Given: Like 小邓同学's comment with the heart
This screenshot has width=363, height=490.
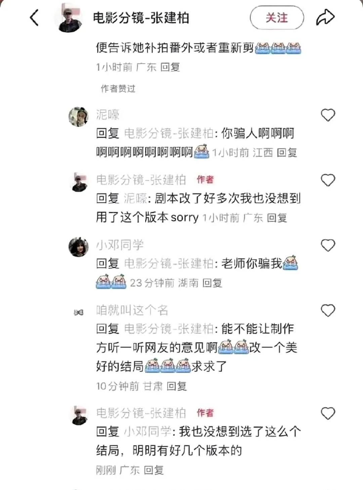Looking at the screenshot, I should (x=328, y=246).
